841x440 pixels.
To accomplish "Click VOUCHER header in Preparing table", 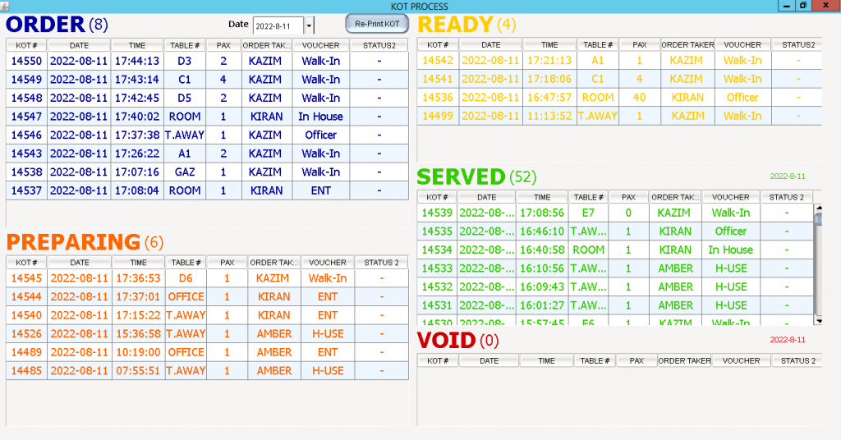I will pos(327,263).
